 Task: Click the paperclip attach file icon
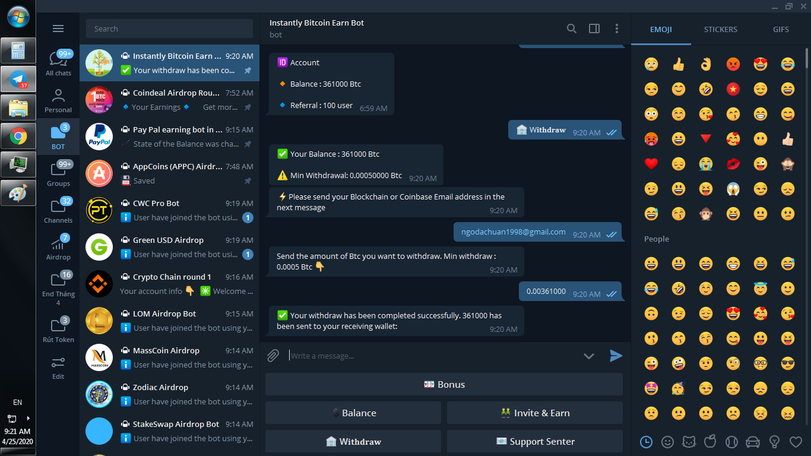pos(273,356)
